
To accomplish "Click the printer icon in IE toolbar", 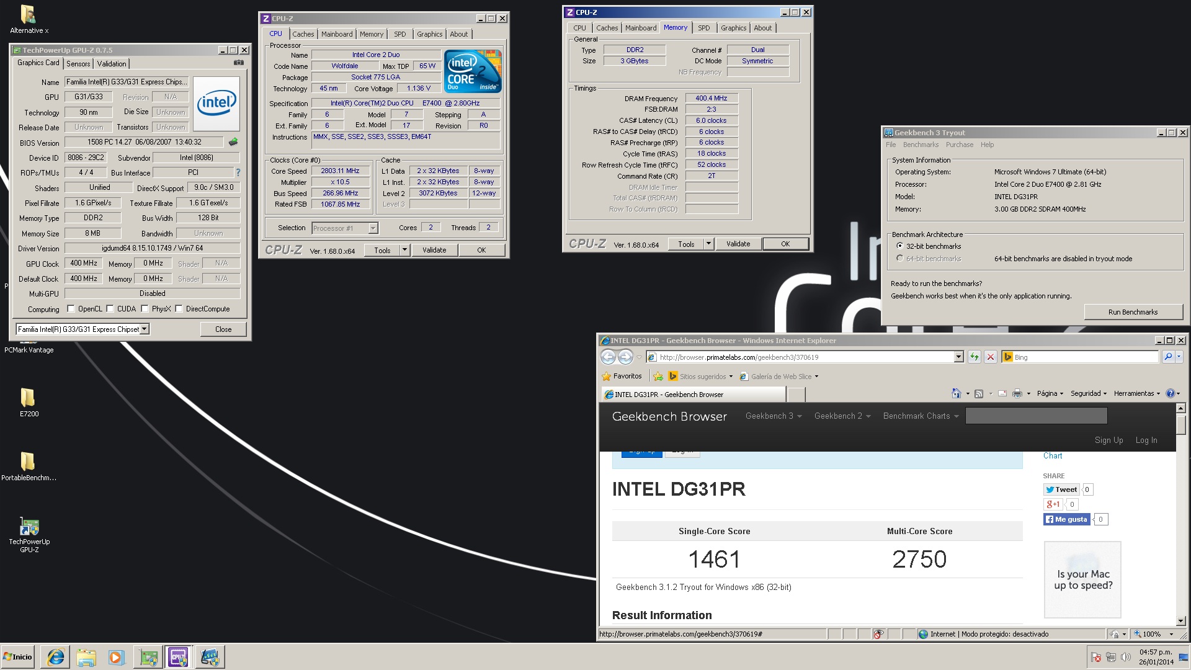I will (1017, 393).
